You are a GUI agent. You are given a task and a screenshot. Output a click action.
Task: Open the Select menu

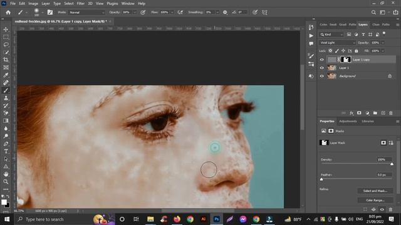click(68, 4)
